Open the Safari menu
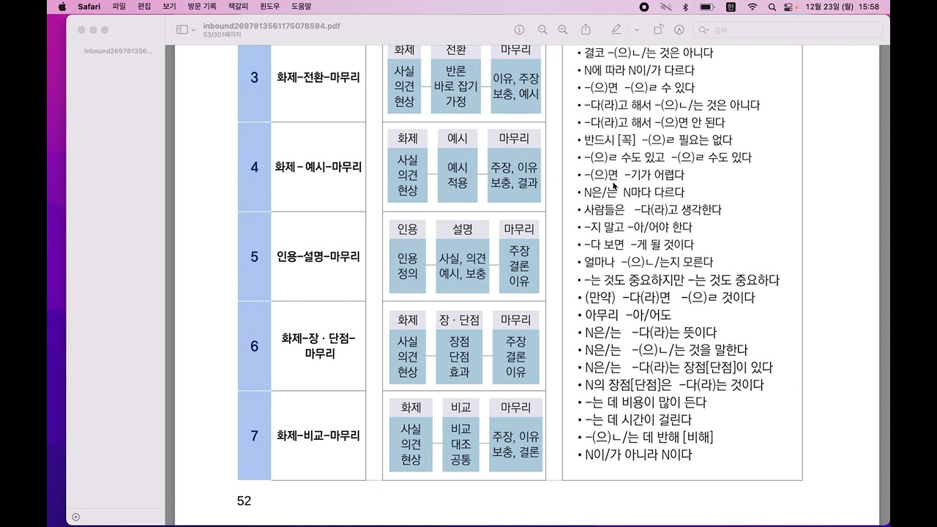 89,7
